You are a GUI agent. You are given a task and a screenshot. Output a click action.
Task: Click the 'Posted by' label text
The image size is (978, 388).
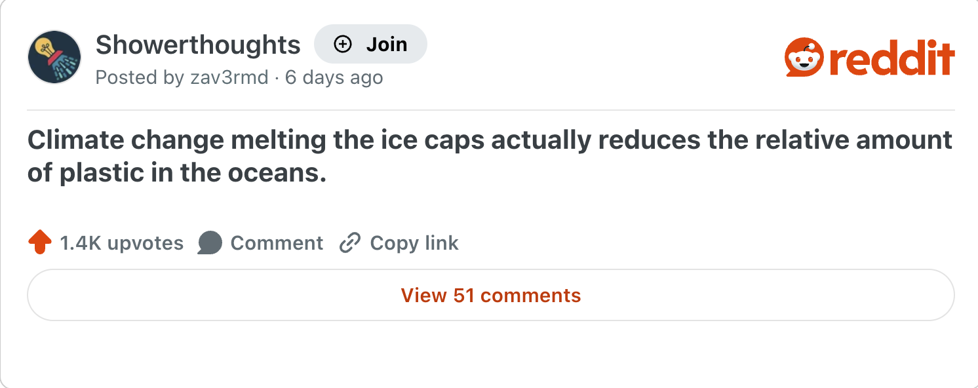click(140, 78)
